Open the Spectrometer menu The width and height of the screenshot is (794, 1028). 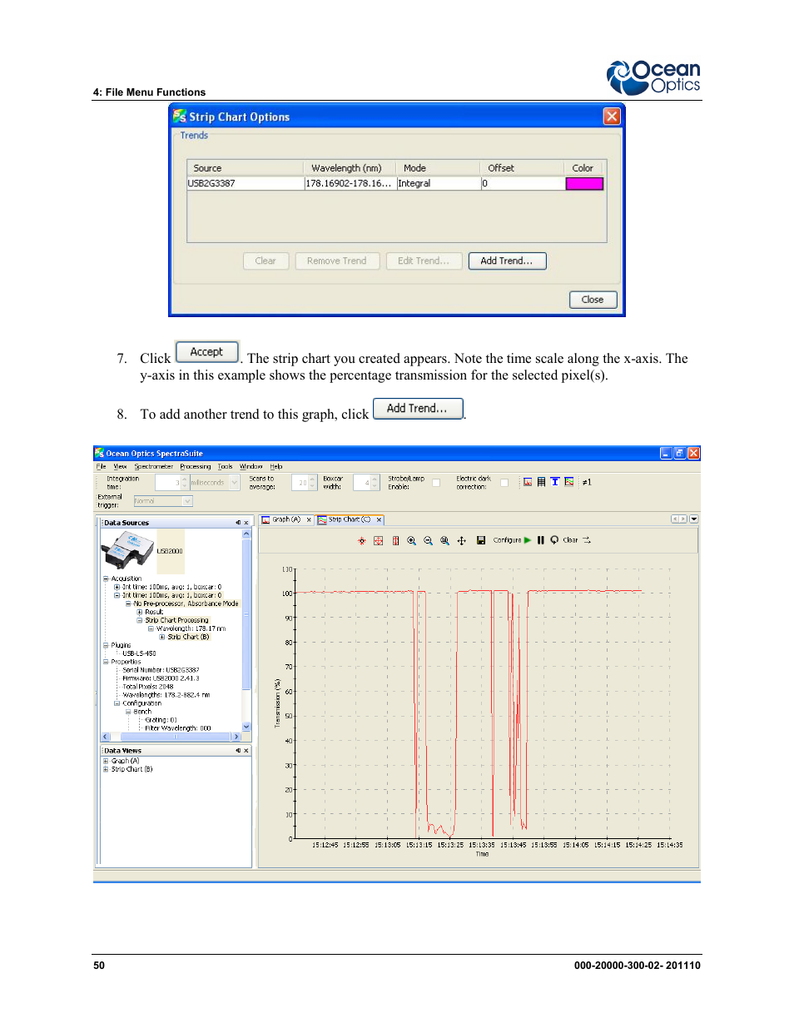coord(154,466)
